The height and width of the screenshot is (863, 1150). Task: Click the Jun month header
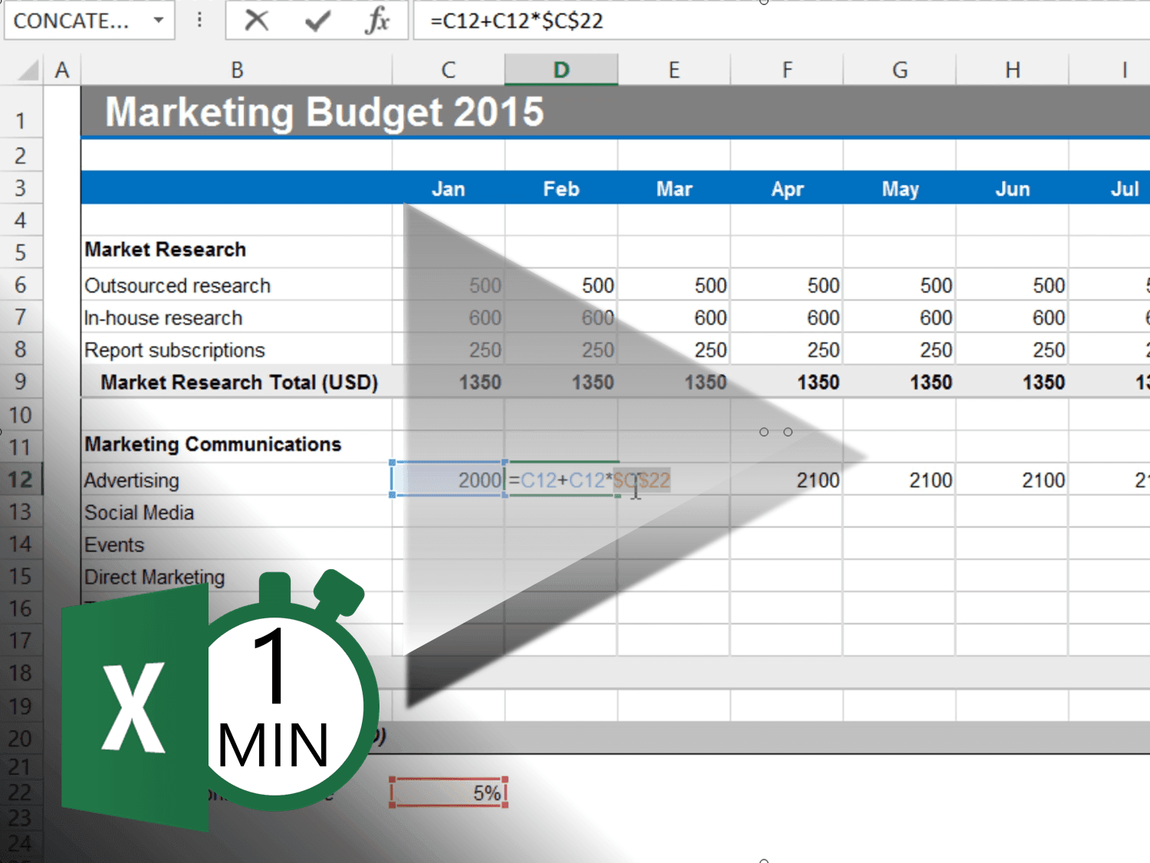(1012, 189)
